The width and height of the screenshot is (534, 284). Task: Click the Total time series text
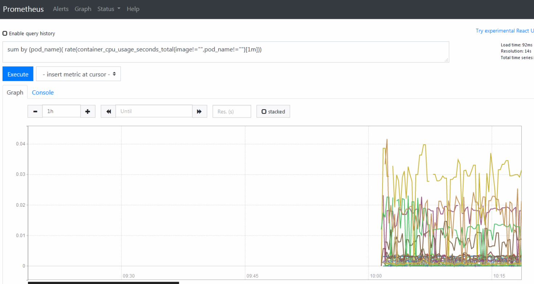pos(517,58)
